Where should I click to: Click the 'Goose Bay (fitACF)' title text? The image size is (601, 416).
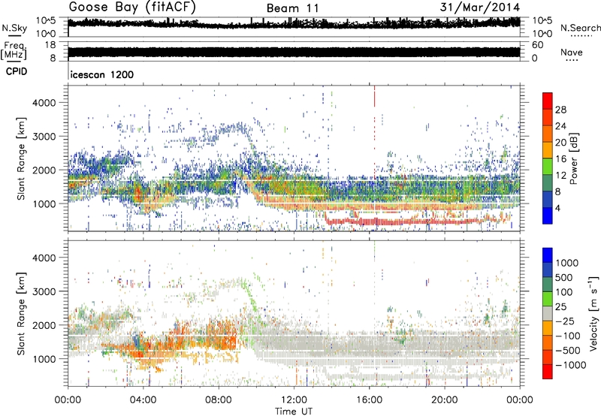(132, 7)
